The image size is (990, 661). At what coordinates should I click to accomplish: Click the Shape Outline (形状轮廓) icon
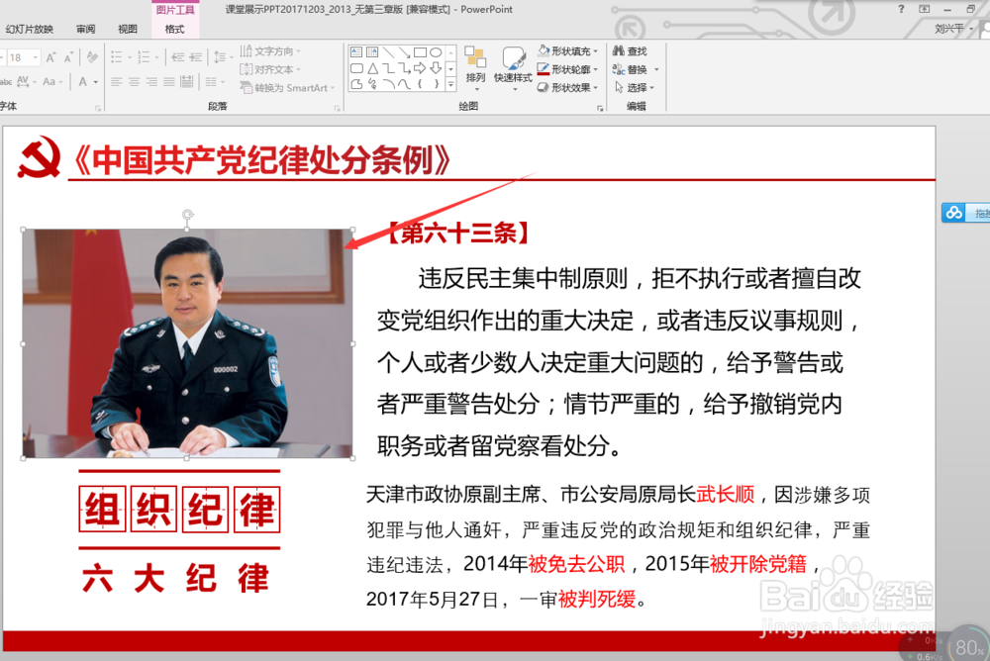(559, 69)
